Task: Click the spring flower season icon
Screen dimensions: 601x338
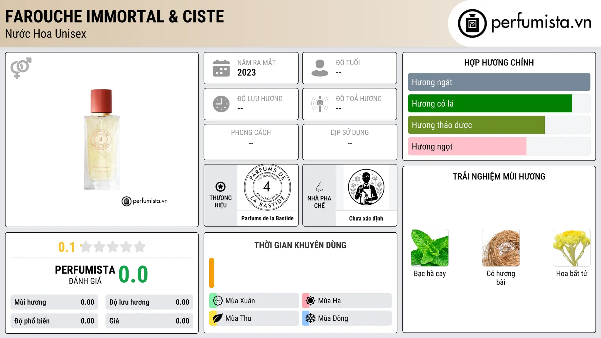Action: pyautogui.click(x=218, y=300)
